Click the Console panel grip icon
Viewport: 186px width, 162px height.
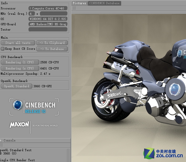1,145
